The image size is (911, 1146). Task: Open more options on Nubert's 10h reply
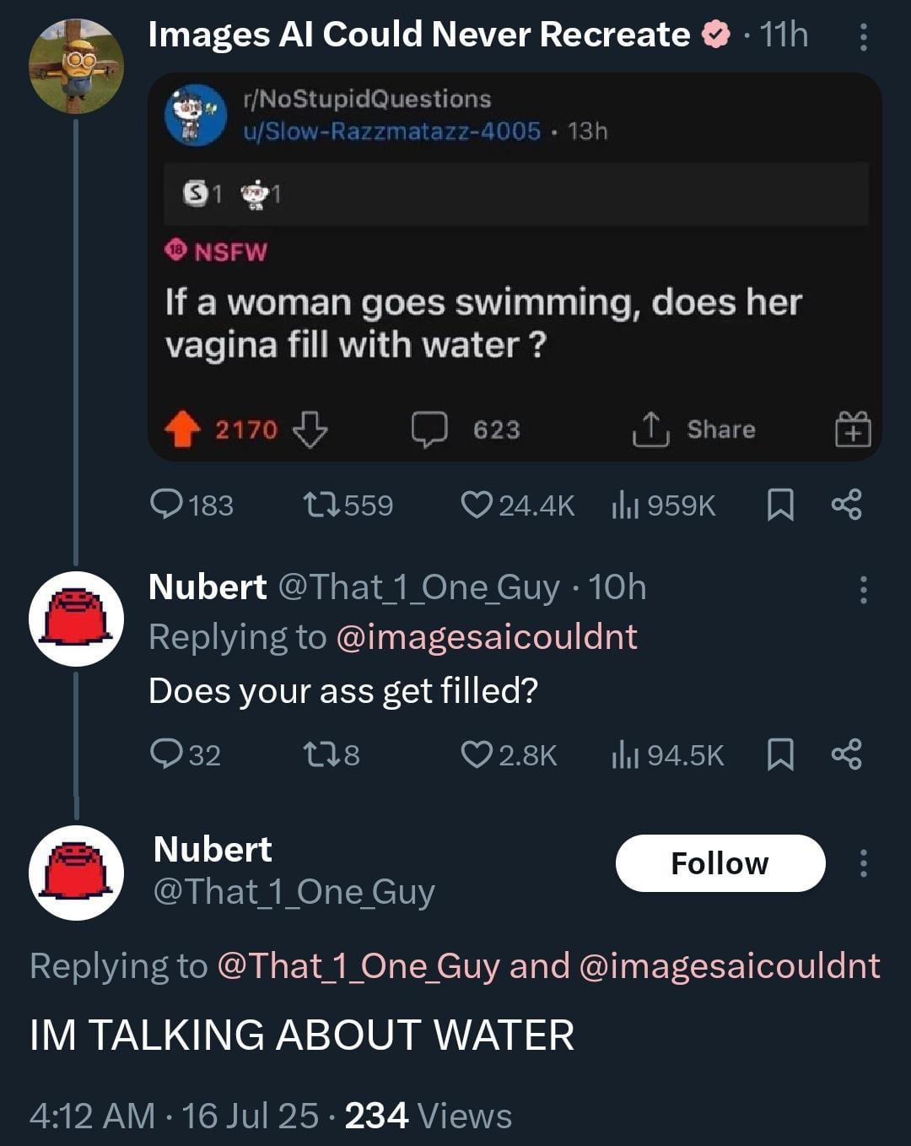pos(863,590)
